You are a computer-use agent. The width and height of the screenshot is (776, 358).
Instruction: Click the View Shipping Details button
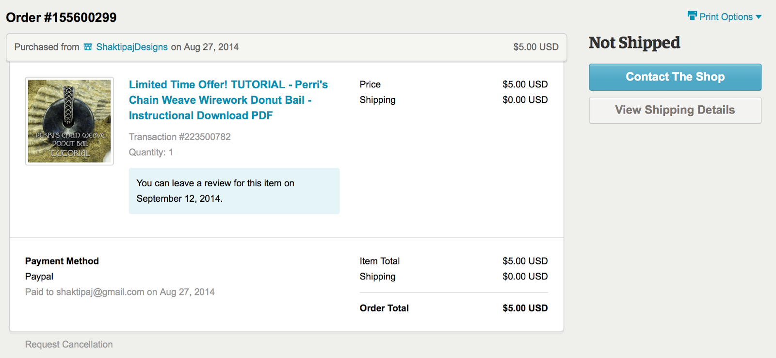click(675, 110)
